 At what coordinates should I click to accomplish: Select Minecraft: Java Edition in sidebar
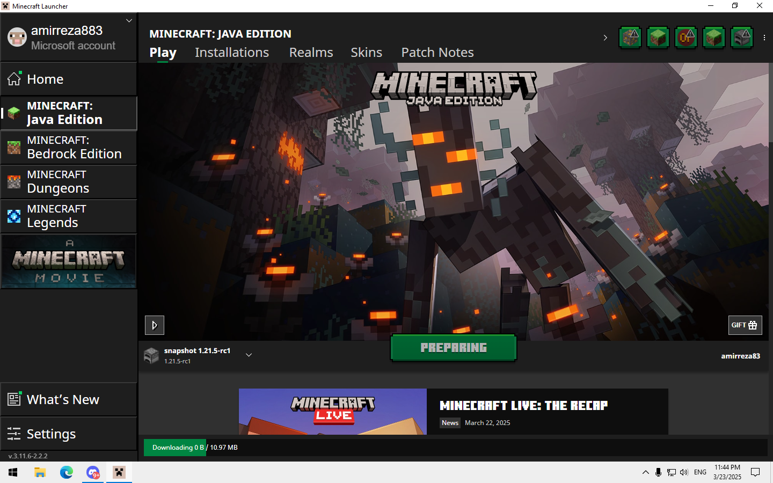click(69, 113)
